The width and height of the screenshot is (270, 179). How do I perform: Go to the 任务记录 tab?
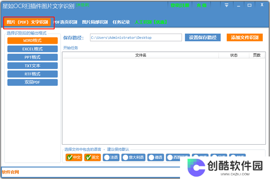[x=121, y=22]
